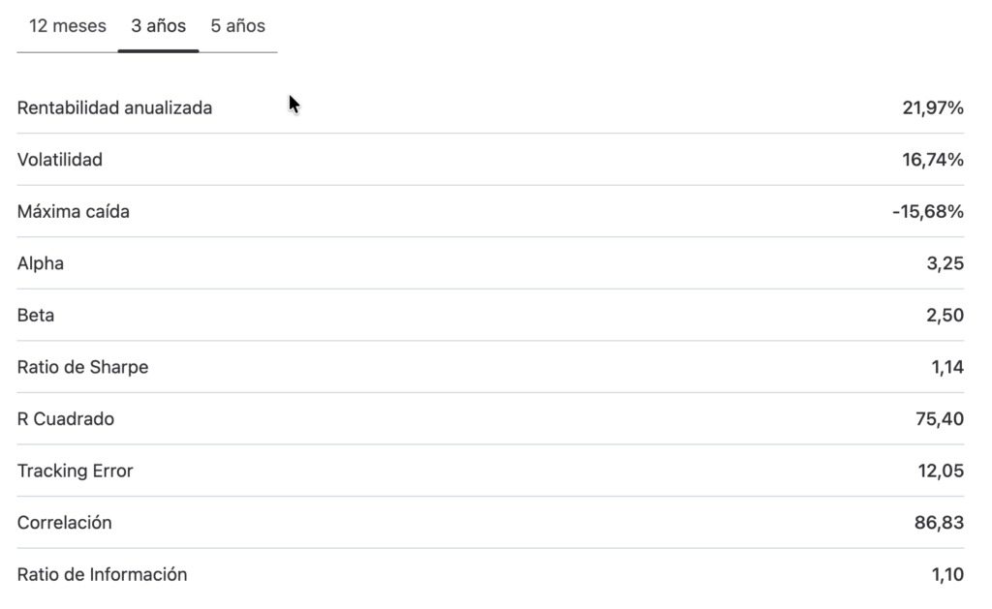Select the Alpha value 3,25

coord(945,263)
